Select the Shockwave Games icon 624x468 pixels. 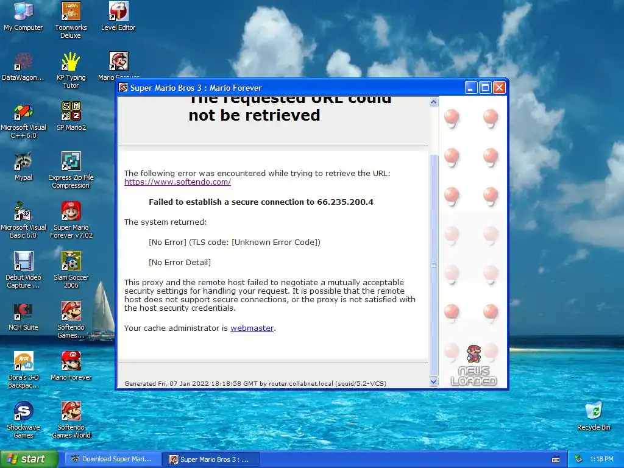tap(23, 411)
